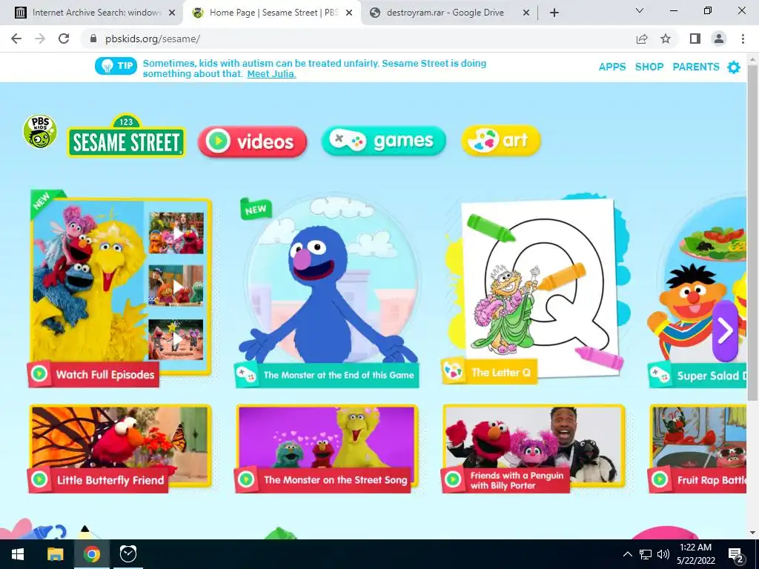Open a new browser tab
Viewport: 759px width, 569px height.
[x=554, y=13]
